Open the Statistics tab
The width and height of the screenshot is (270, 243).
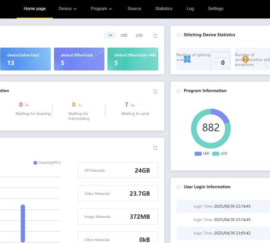coord(164,8)
